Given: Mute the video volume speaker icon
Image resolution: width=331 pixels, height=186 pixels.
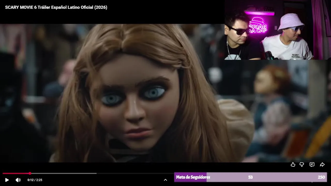Looking at the screenshot, I should (18, 180).
